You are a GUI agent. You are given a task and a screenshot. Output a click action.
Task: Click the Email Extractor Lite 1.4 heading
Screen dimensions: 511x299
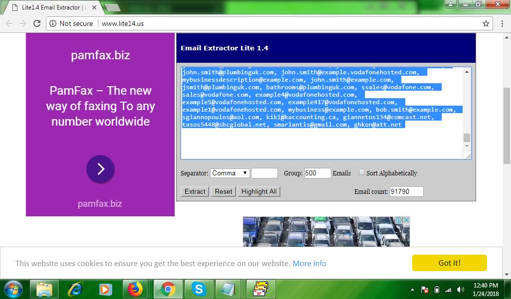point(224,48)
